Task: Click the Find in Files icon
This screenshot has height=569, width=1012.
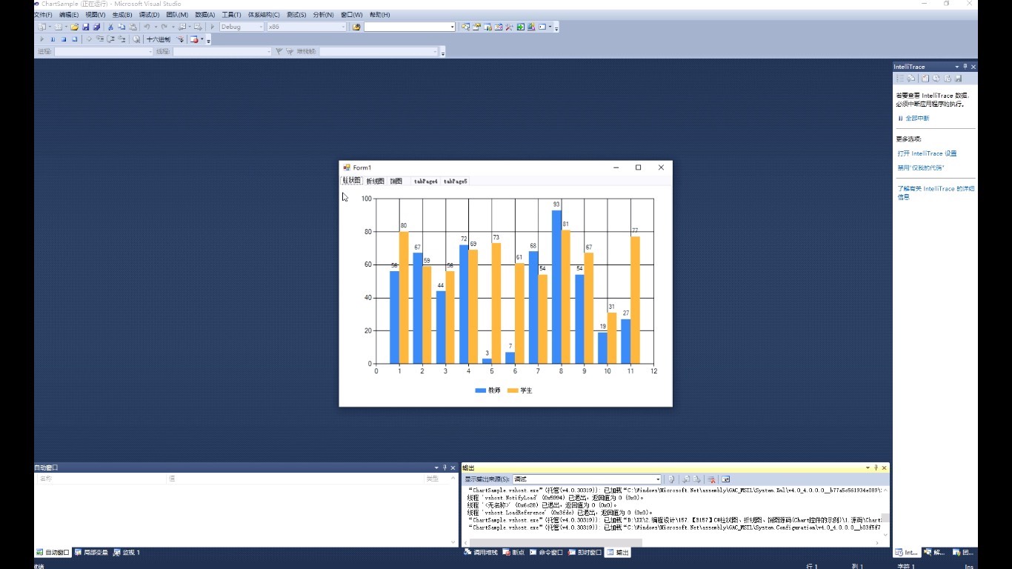Action: [356, 27]
